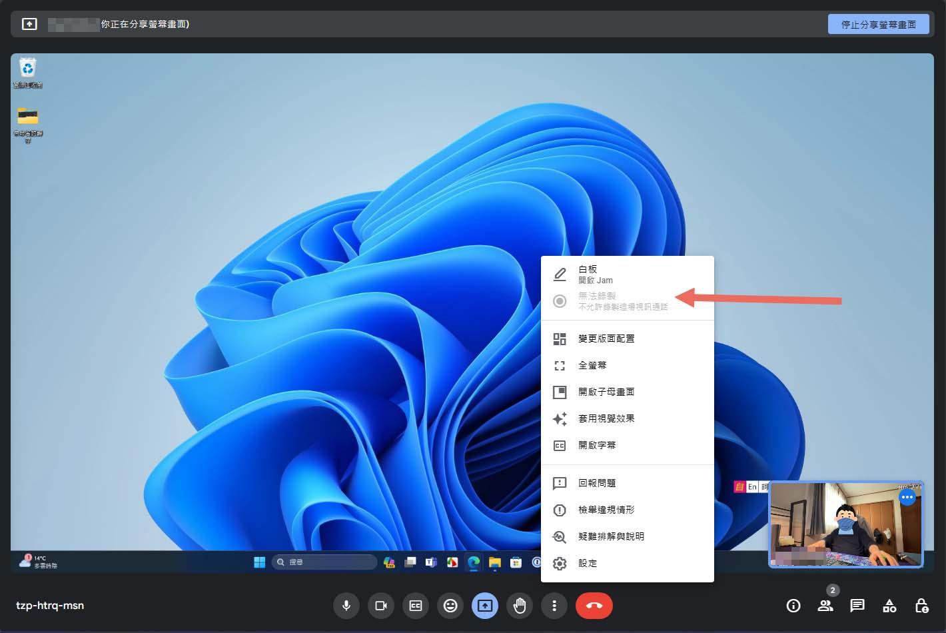Open host controls lock icon

[x=921, y=606]
